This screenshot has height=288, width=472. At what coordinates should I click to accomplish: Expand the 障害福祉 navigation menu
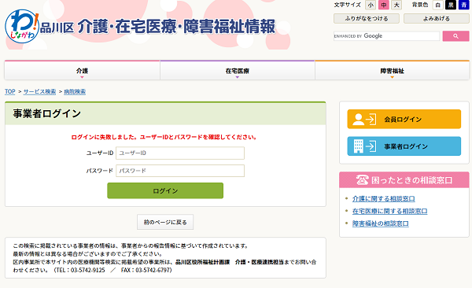click(393, 71)
